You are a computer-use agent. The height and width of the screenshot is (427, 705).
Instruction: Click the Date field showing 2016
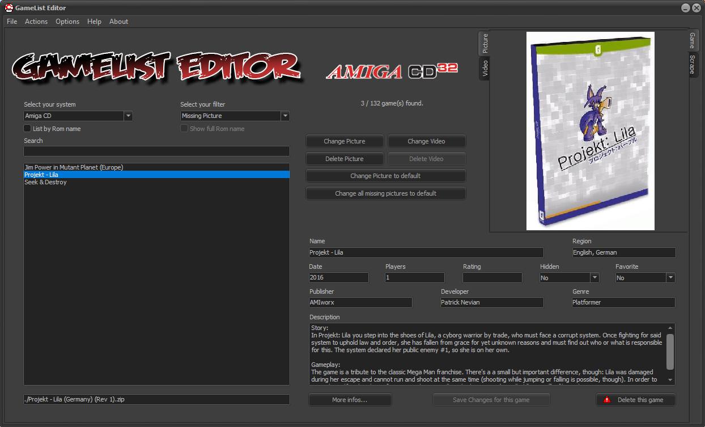(338, 278)
